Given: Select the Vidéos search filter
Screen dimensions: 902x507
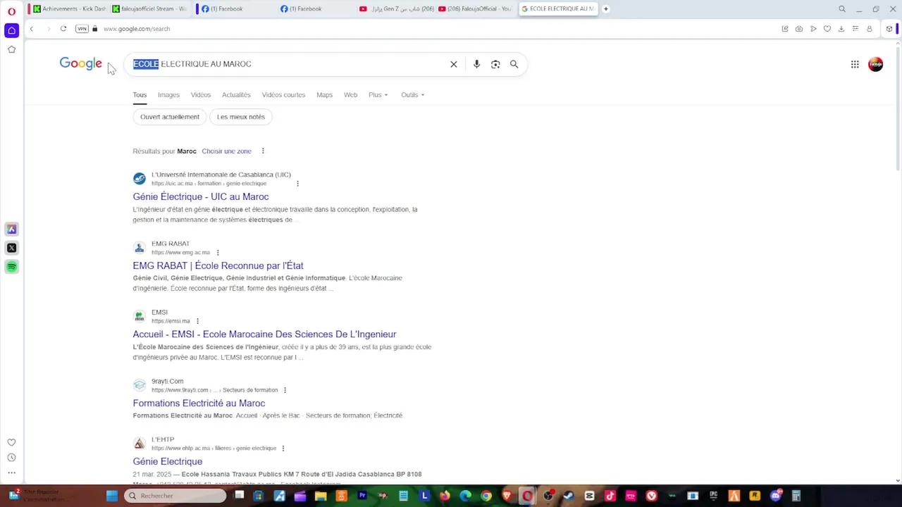Looking at the screenshot, I should (x=201, y=95).
